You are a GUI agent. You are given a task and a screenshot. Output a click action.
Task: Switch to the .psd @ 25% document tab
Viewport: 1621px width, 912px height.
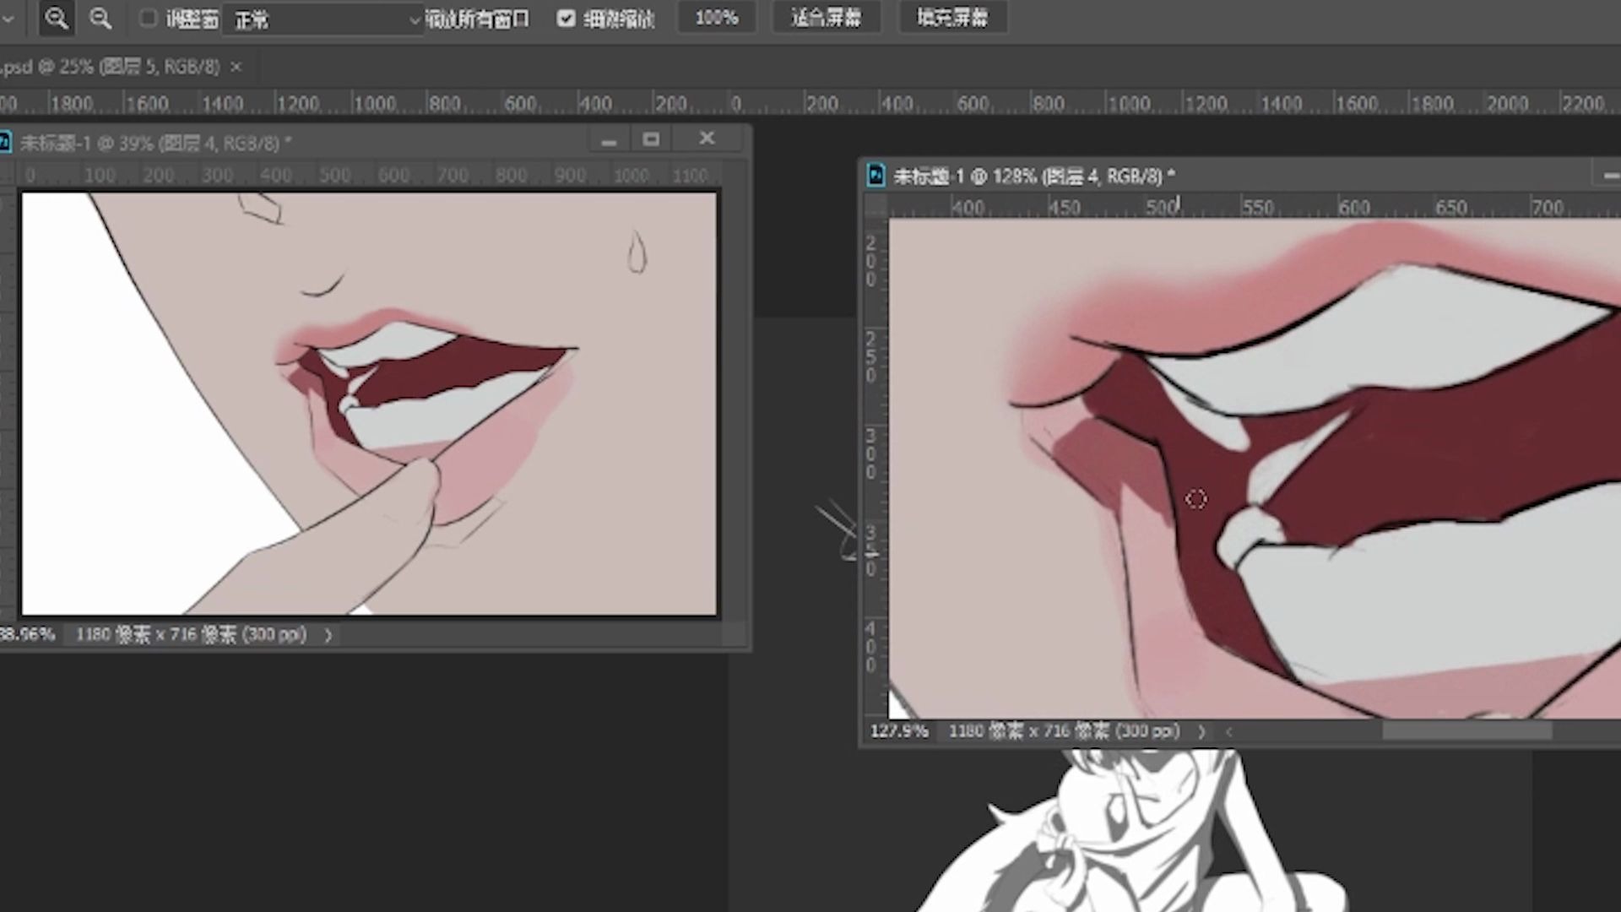click(110, 67)
